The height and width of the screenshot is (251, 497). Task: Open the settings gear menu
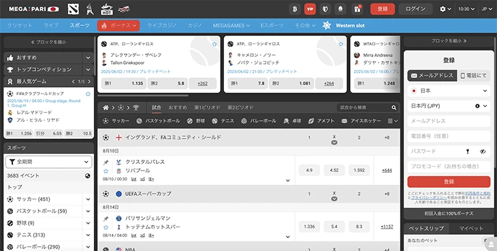pos(445,9)
